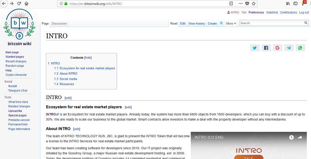Open the extension icon with red badge

click(x=304, y=3)
